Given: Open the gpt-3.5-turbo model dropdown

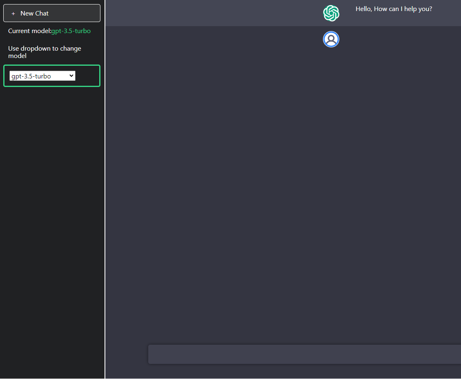Looking at the screenshot, I should point(42,76).
